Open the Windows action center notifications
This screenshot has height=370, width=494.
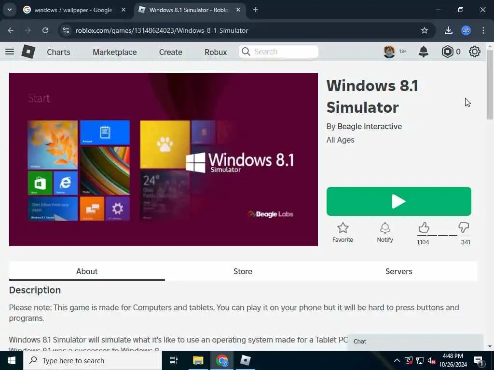pyautogui.click(x=479, y=360)
